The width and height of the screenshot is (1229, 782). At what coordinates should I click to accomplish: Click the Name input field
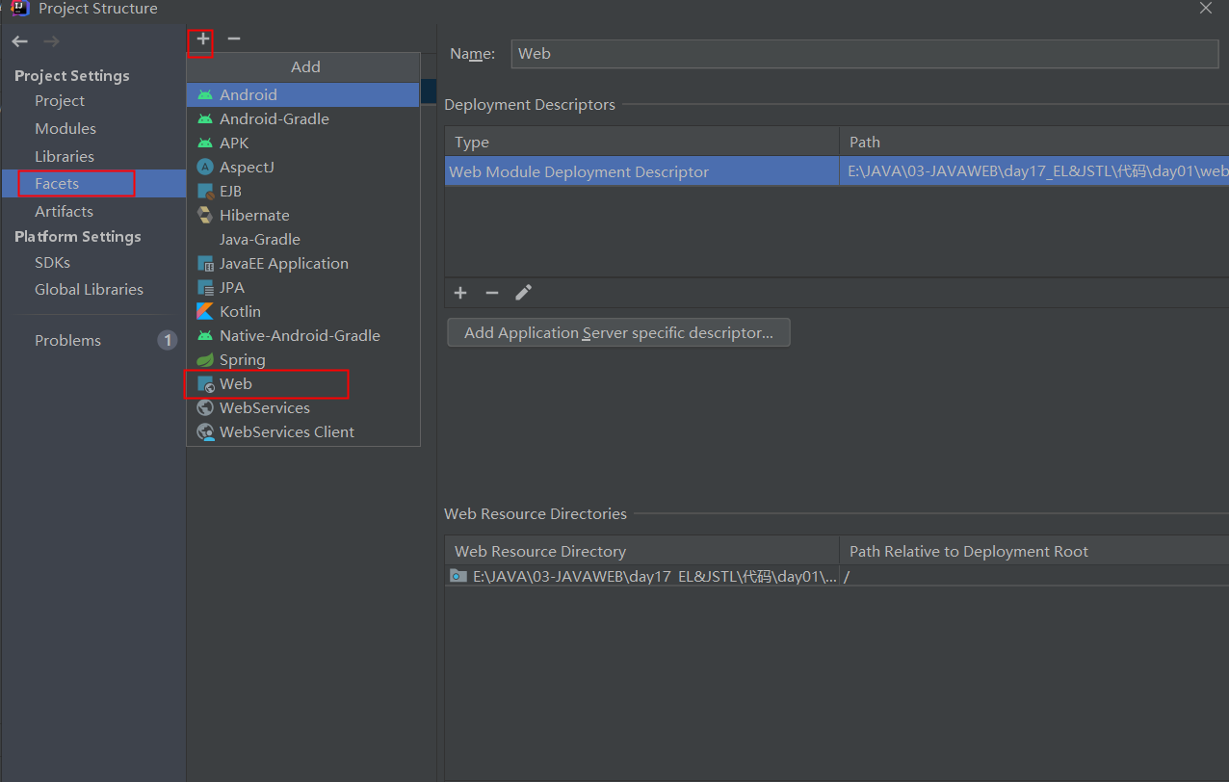(x=864, y=54)
